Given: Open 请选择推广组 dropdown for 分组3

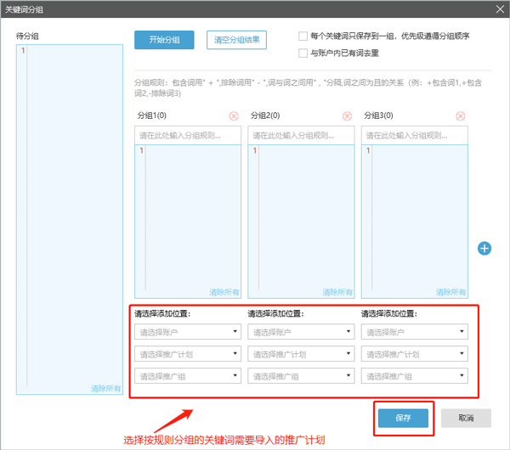Looking at the screenshot, I should 414,376.
